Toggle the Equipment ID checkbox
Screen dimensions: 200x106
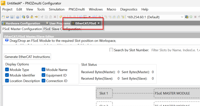point(43,75)
